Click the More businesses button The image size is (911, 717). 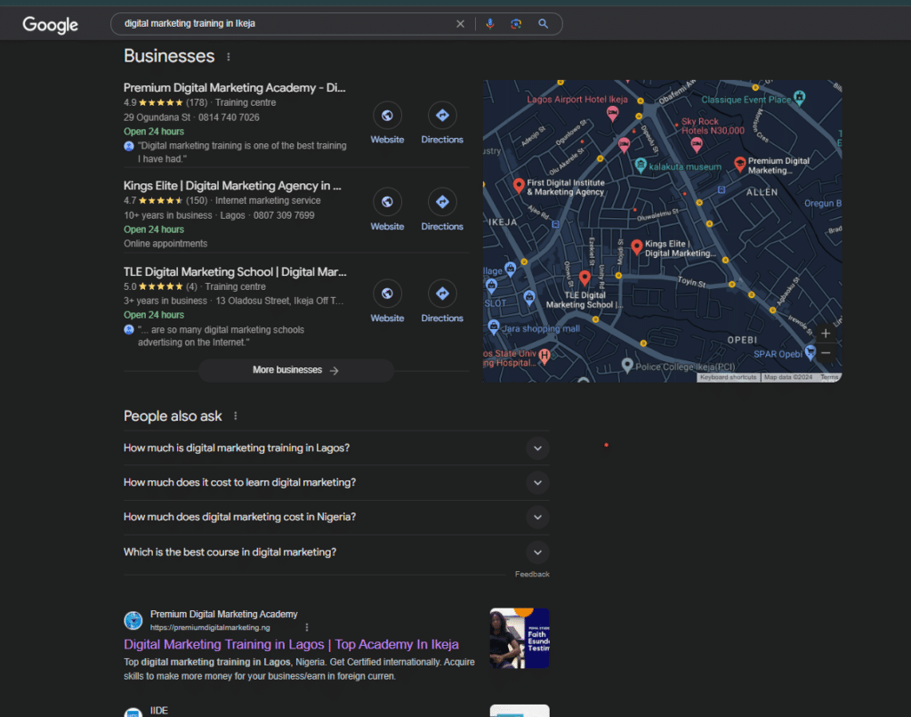[x=296, y=370]
